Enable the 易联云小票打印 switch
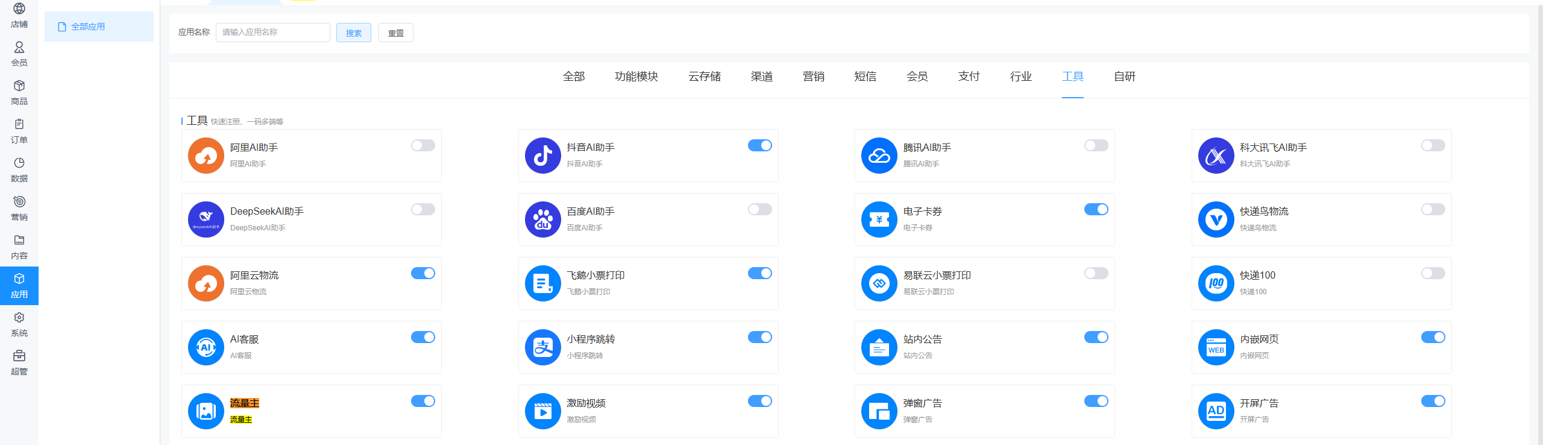The image size is (1543, 445). [1096, 273]
